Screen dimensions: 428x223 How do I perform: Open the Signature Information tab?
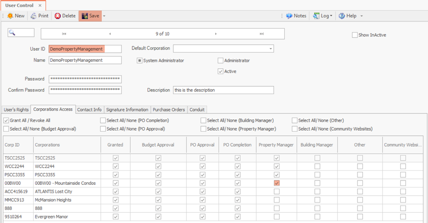click(127, 110)
